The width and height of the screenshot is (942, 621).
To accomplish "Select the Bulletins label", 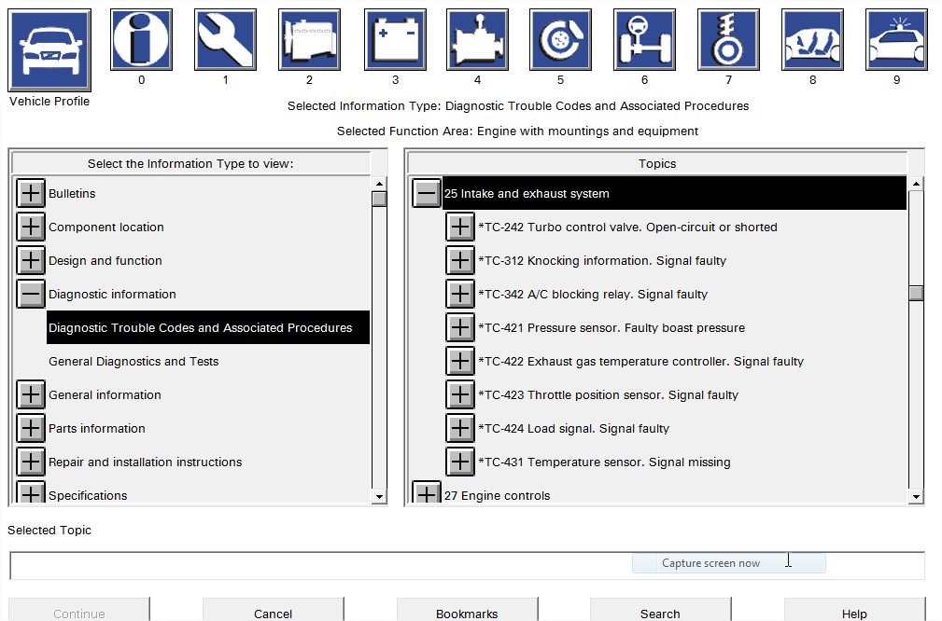I will click(x=72, y=193).
